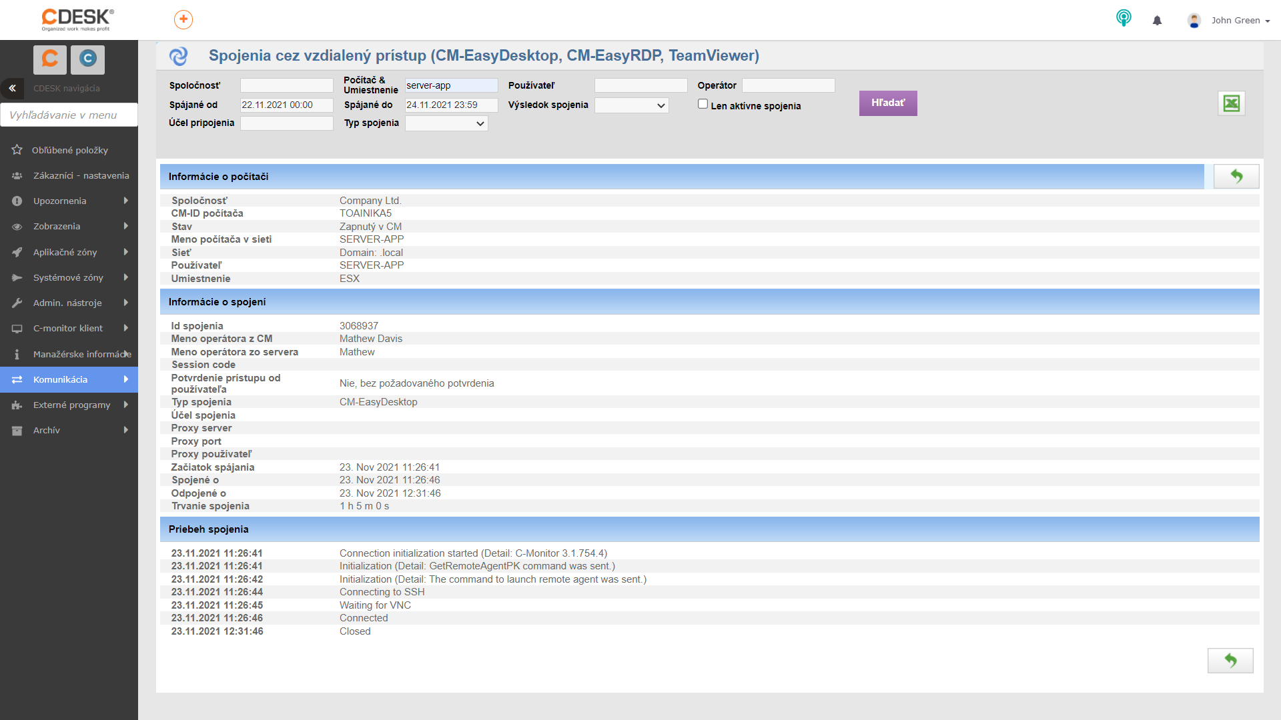Open the Výsledok spojenia dropdown
Screen dimensions: 1281x720
click(x=632, y=105)
